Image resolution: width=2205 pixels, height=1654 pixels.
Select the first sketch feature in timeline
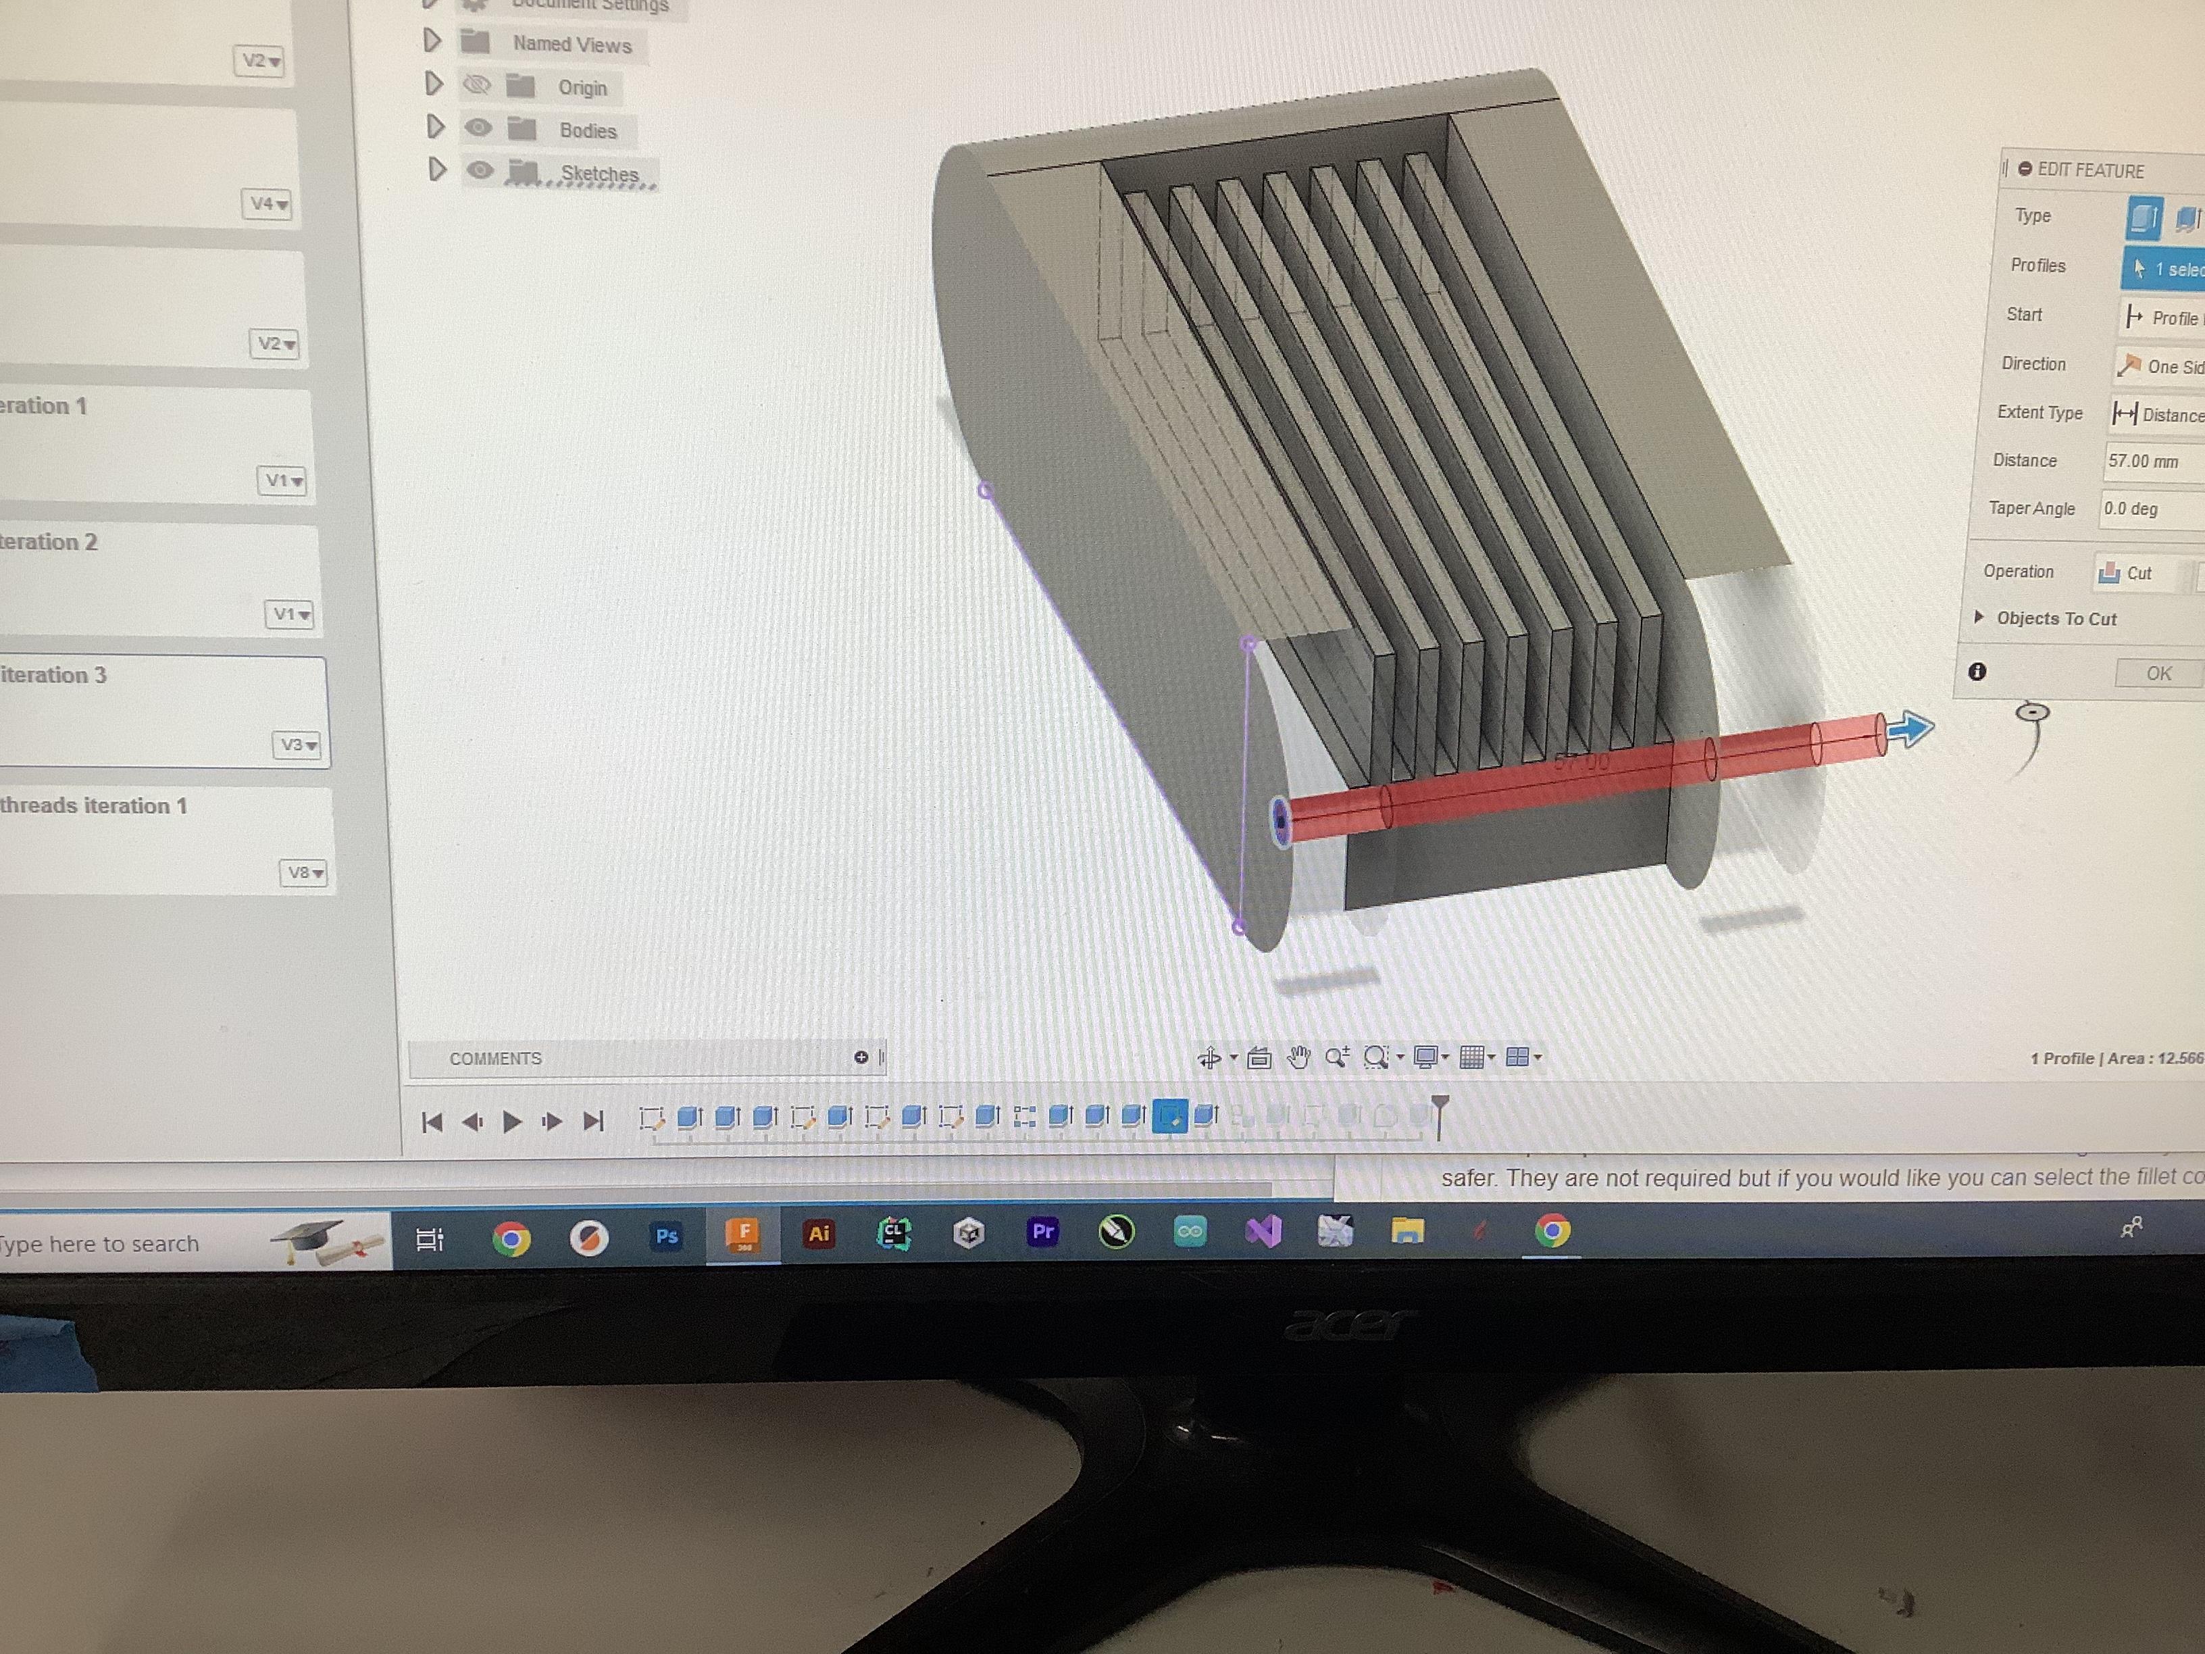pyautogui.click(x=652, y=1118)
